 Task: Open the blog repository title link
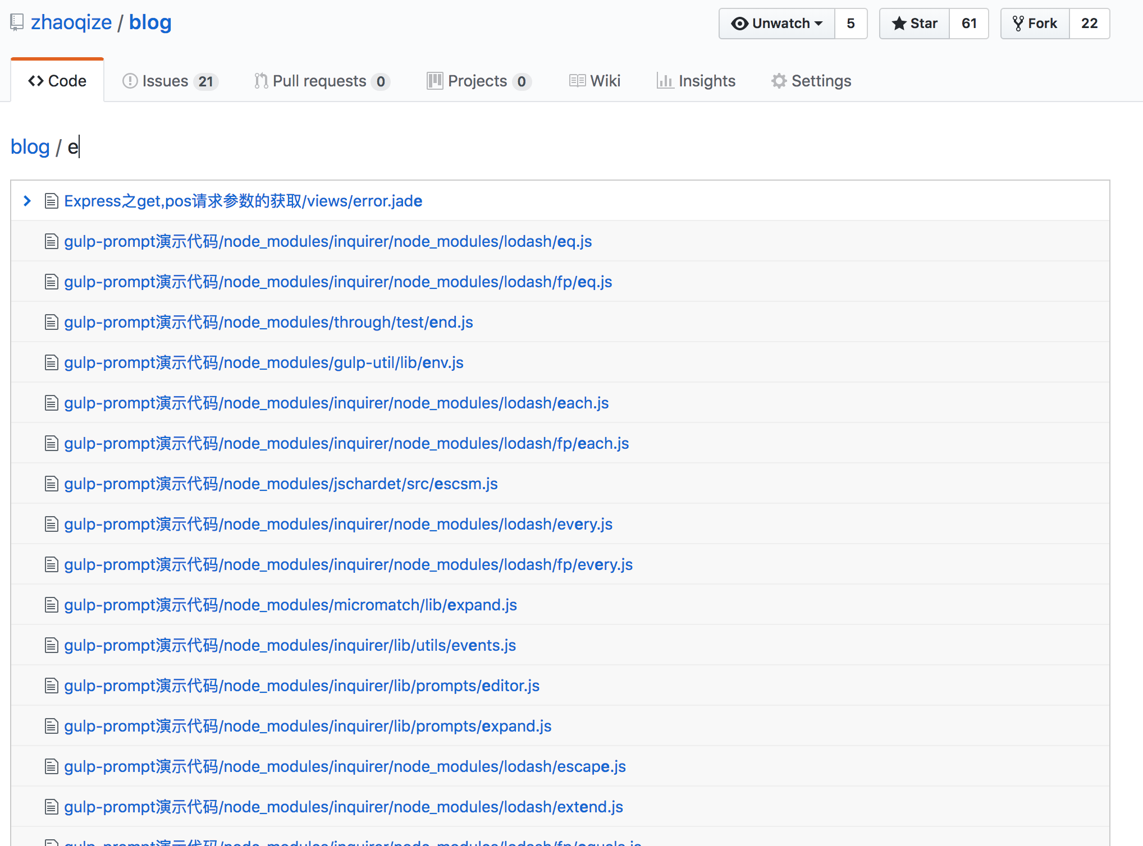coord(150,22)
